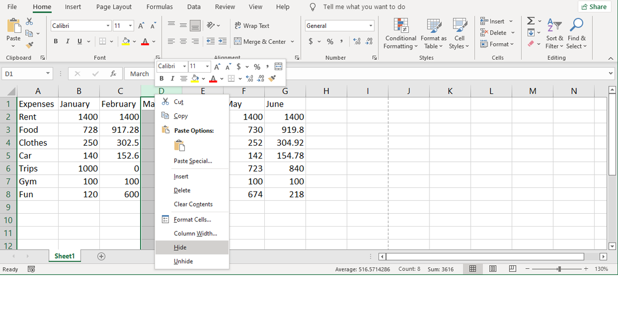Toggle mini toolbar Italic
This screenshot has width=618, height=309.
pos(172,78)
